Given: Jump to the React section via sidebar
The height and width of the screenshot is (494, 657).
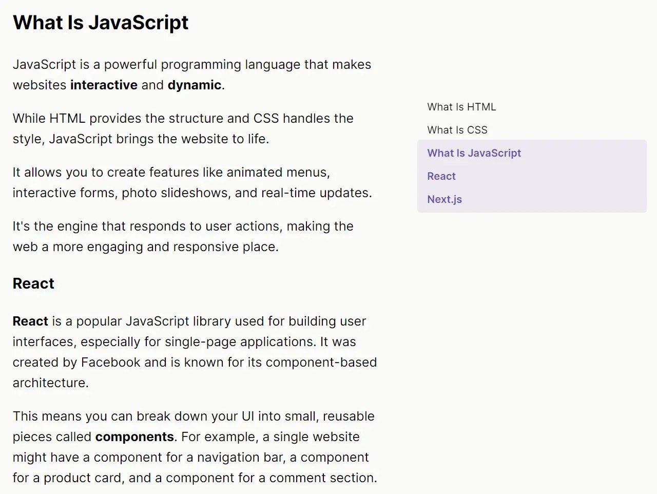Looking at the screenshot, I should [x=441, y=176].
